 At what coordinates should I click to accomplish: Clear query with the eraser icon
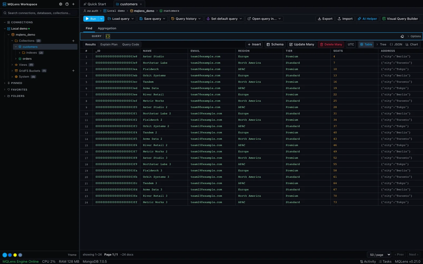(x=402, y=36)
